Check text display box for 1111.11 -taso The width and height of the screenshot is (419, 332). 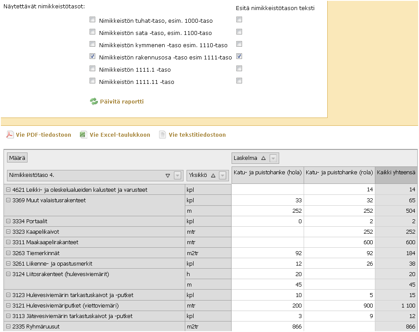[x=239, y=81]
